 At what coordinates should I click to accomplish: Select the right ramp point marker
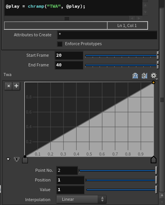(x=153, y=160)
